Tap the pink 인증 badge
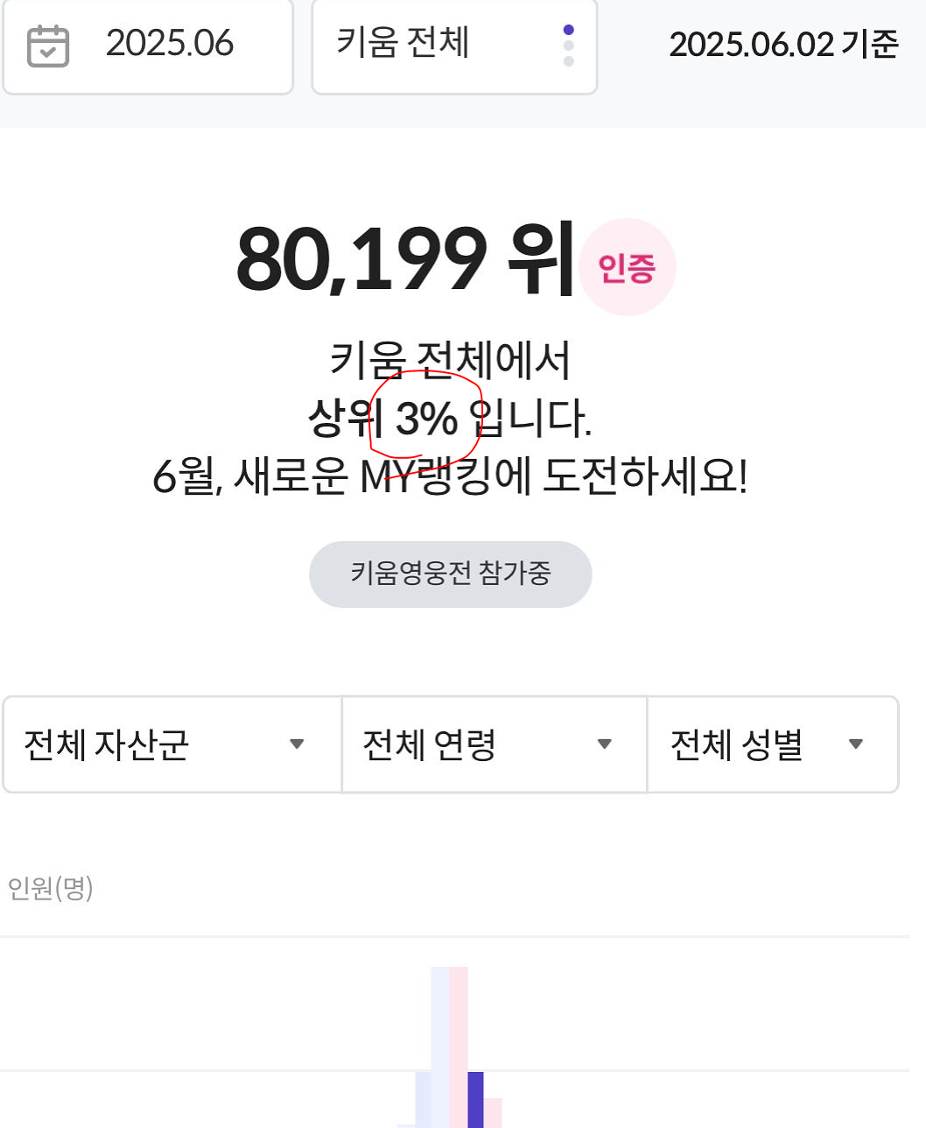The width and height of the screenshot is (926, 1128). coord(627,267)
